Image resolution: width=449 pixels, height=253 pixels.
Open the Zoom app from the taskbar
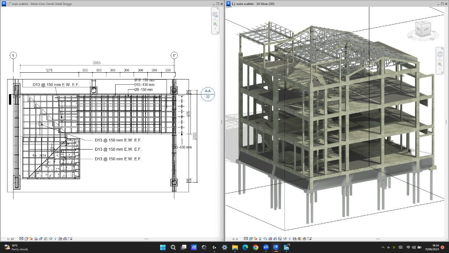click(266, 247)
